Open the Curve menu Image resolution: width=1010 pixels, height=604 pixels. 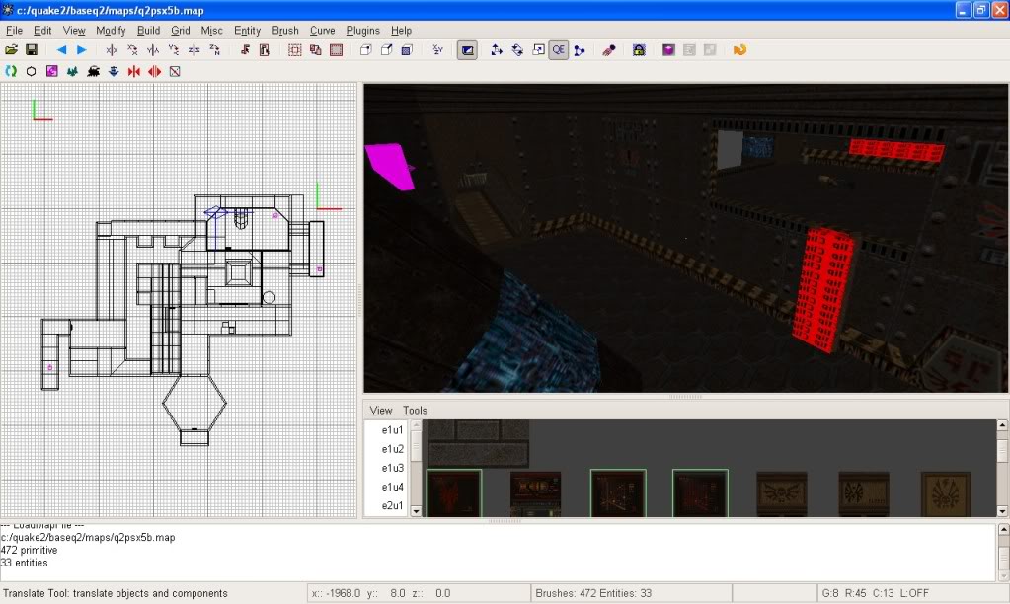click(x=322, y=31)
